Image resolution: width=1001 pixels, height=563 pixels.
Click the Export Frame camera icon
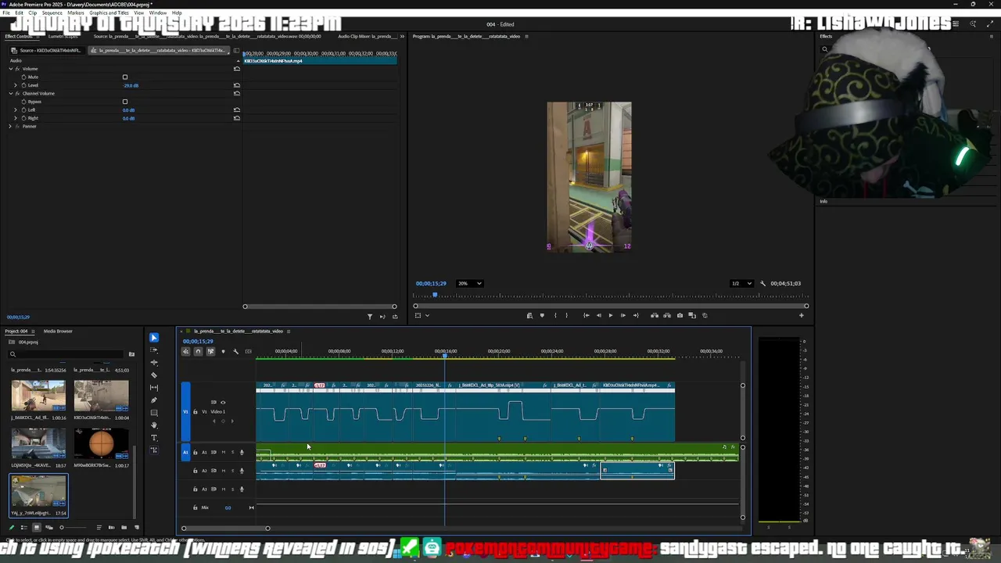coord(680,315)
